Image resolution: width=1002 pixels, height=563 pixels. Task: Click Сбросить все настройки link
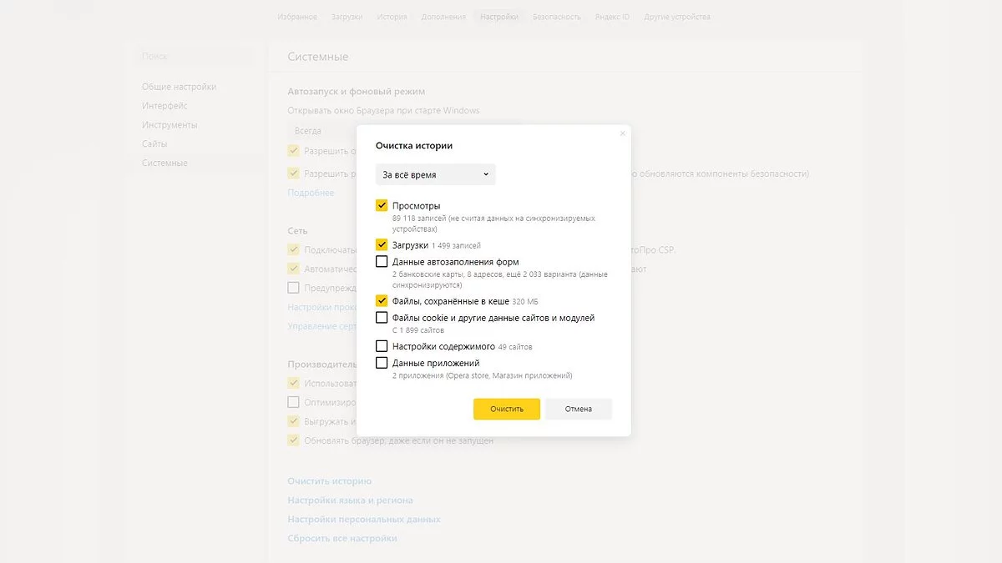coord(342,538)
